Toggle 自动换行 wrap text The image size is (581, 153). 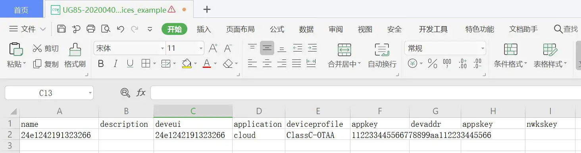(x=382, y=55)
